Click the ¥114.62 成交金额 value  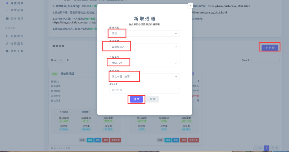[x=64, y=121]
